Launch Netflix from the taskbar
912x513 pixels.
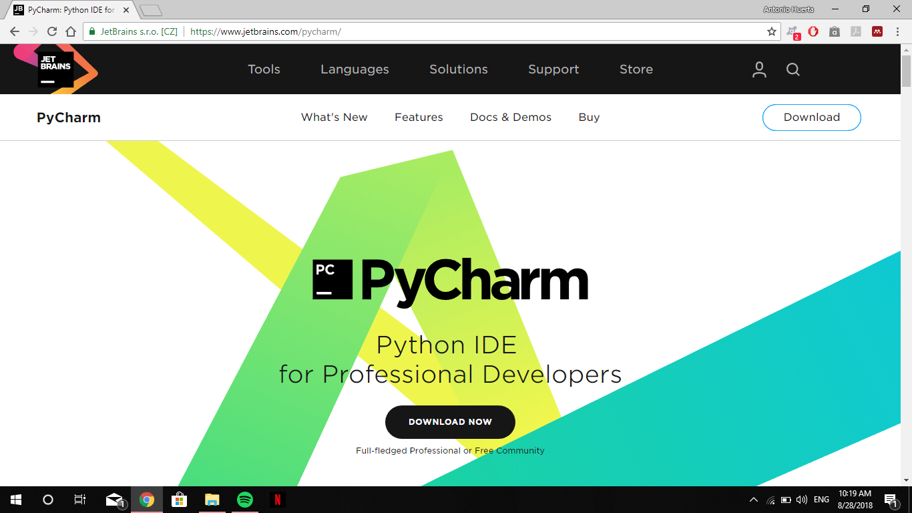click(x=277, y=499)
